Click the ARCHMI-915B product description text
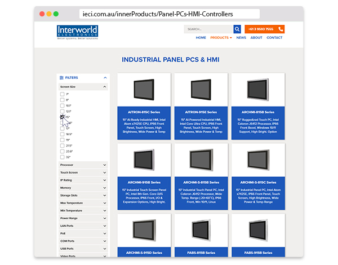The image size is (338, 265). click(144, 196)
